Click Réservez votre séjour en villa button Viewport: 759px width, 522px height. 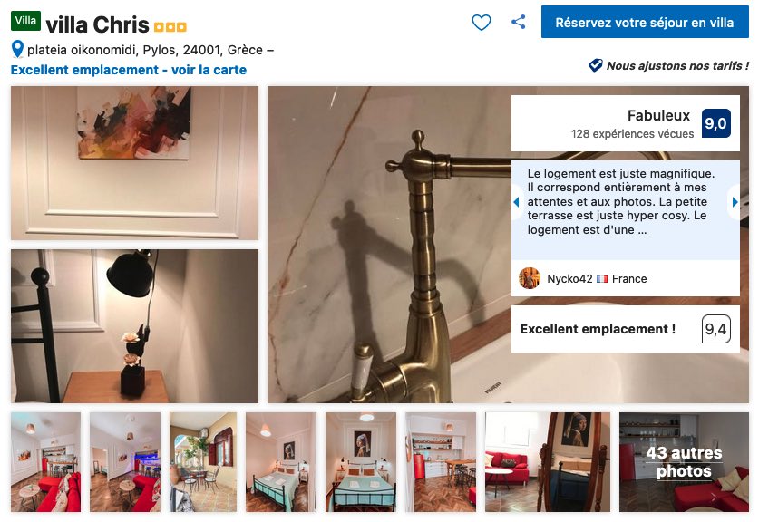[x=645, y=23]
